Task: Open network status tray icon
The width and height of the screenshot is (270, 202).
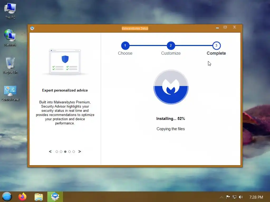Action: (234, 197)
